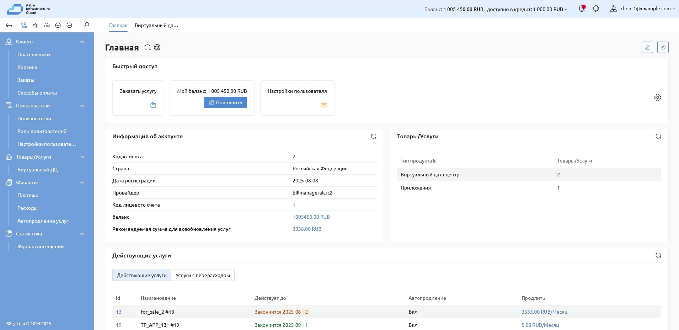679x330 pixels.
Task: Click the quick access settings gear
Action: (658, 97)
